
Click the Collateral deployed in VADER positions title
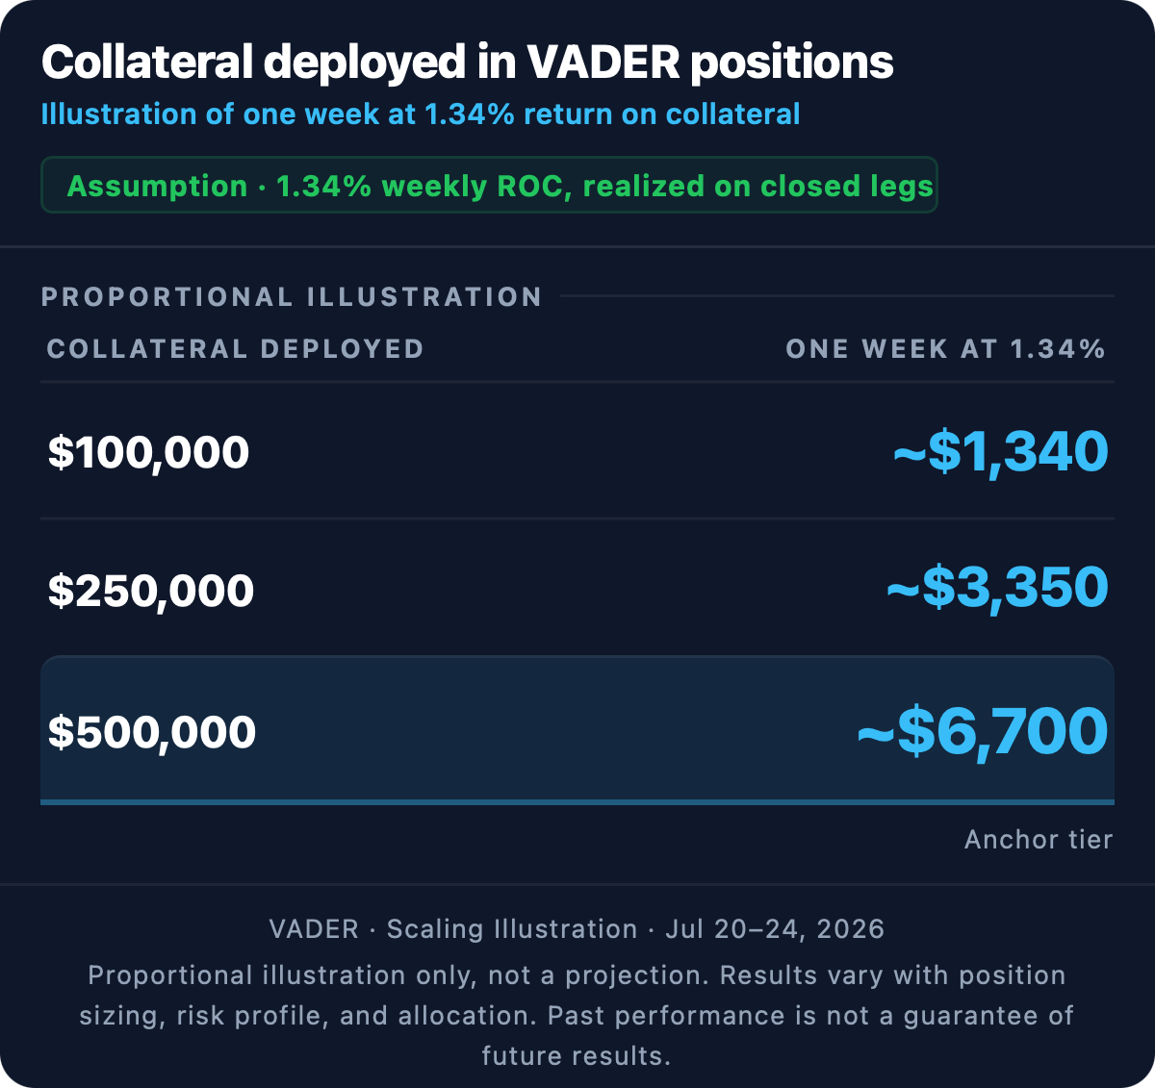coord(468,63)
